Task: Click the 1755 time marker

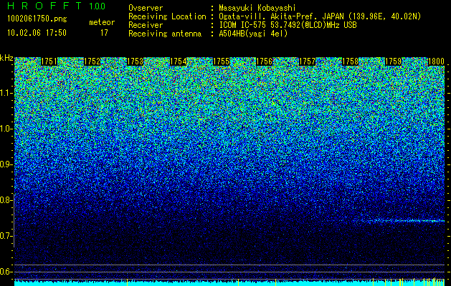Action: click(221, 61)
